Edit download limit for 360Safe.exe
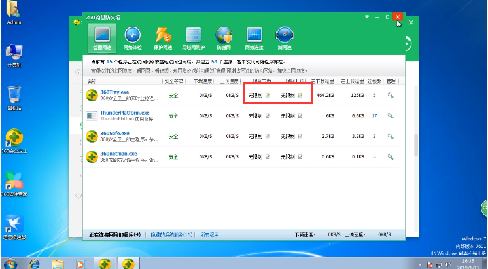The image size is (488, 269). [x=268, y=136]
